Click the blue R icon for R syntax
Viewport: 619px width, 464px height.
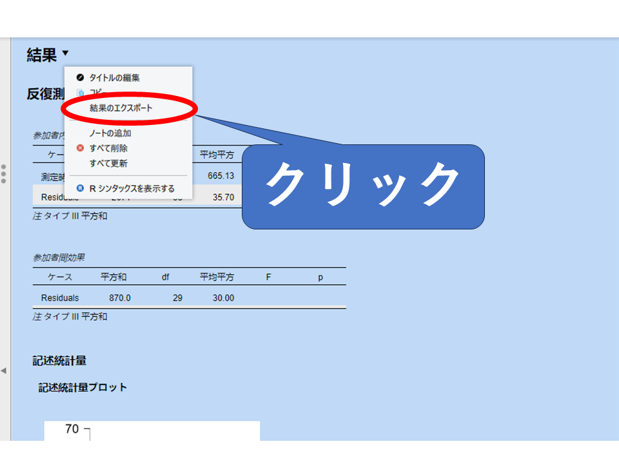point(81,189)
